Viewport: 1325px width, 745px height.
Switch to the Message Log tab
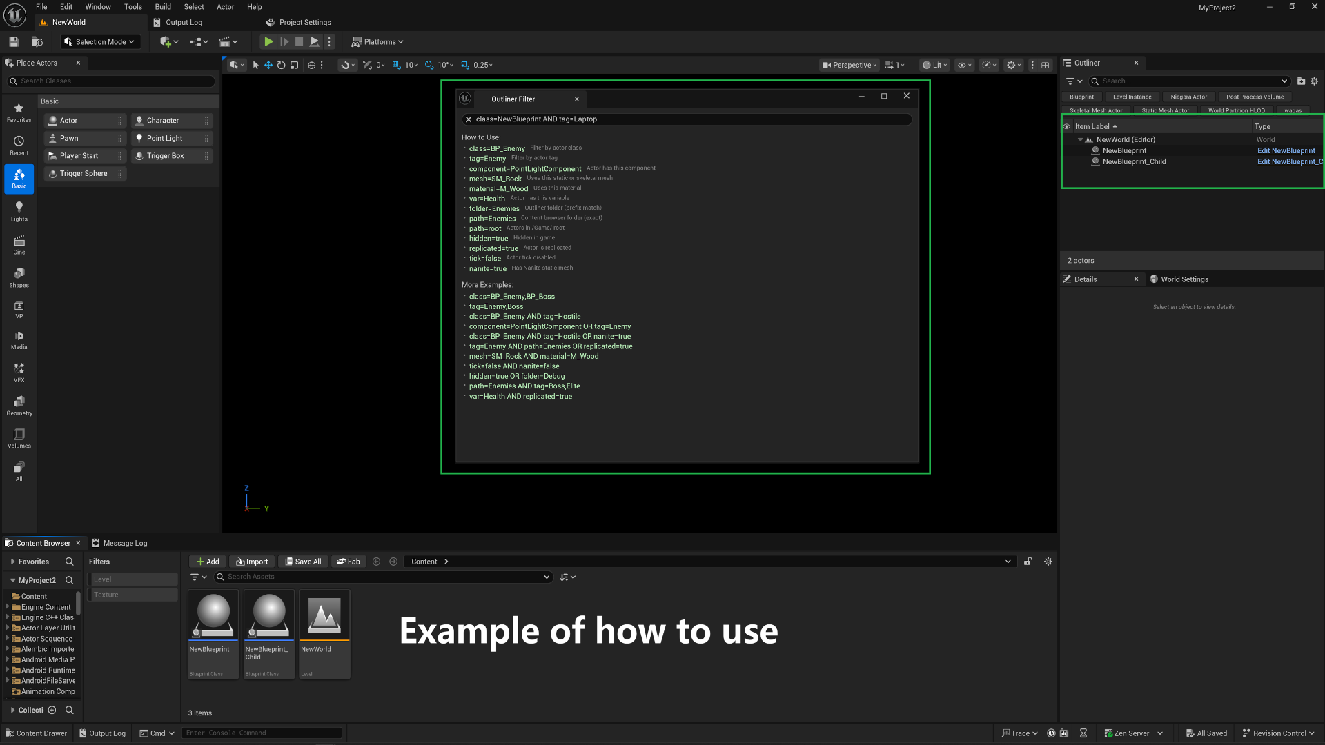coord(120,543)
